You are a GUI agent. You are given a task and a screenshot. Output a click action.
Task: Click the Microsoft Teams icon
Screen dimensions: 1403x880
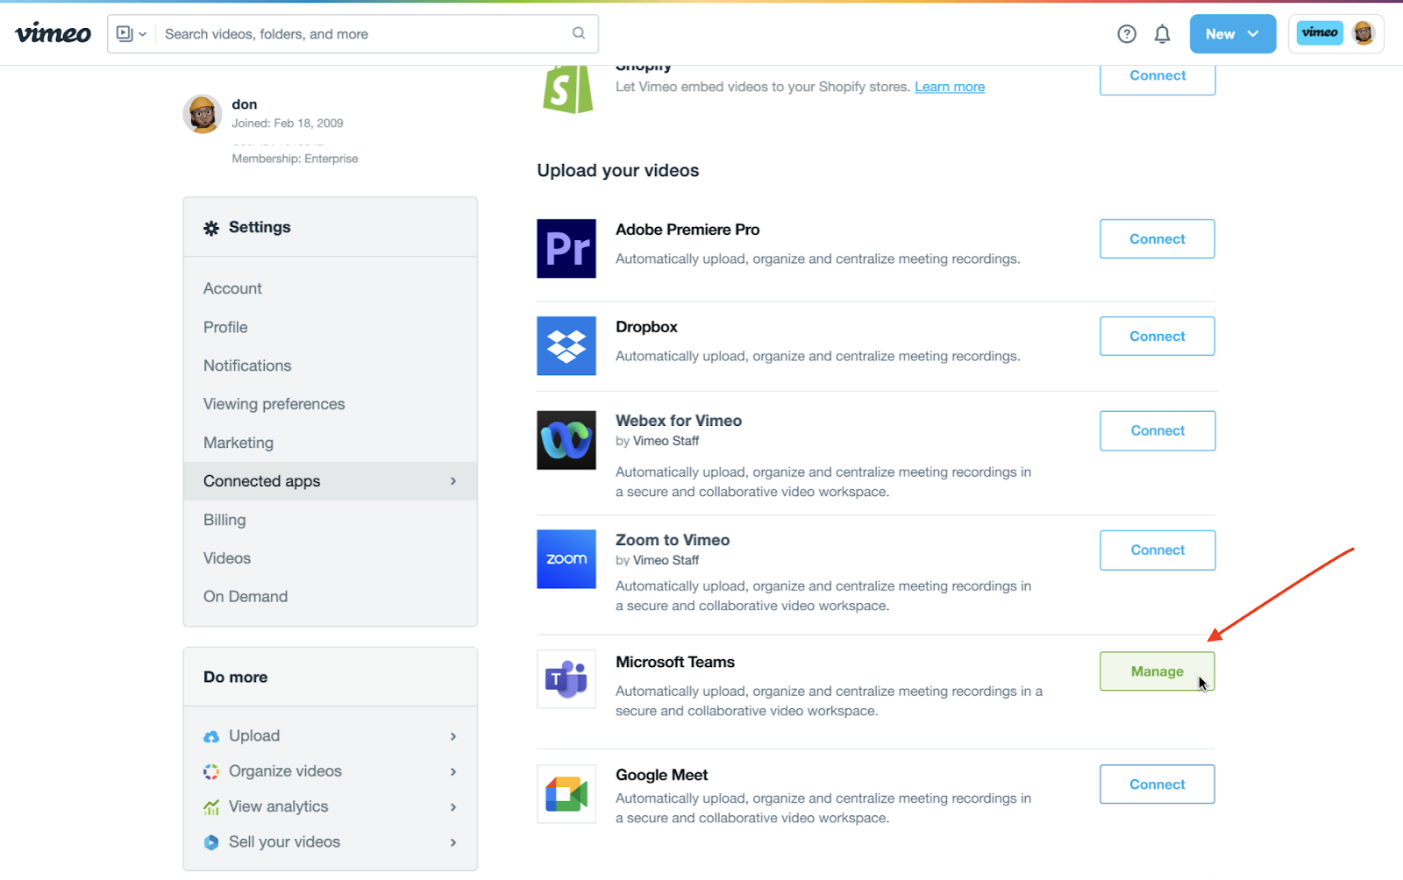click(x=566, y=679)
